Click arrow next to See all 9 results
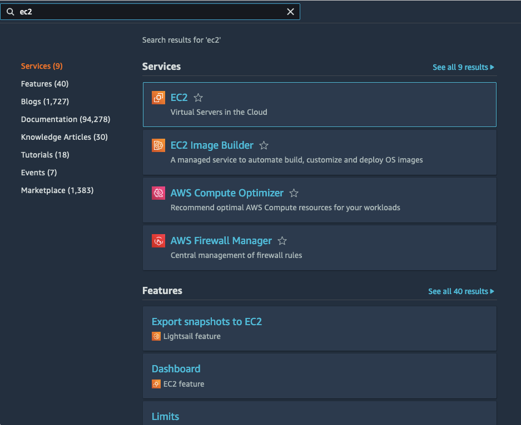The width and height of the screenshot is (521, 425). pyautogui.click(x=492, y=67)
